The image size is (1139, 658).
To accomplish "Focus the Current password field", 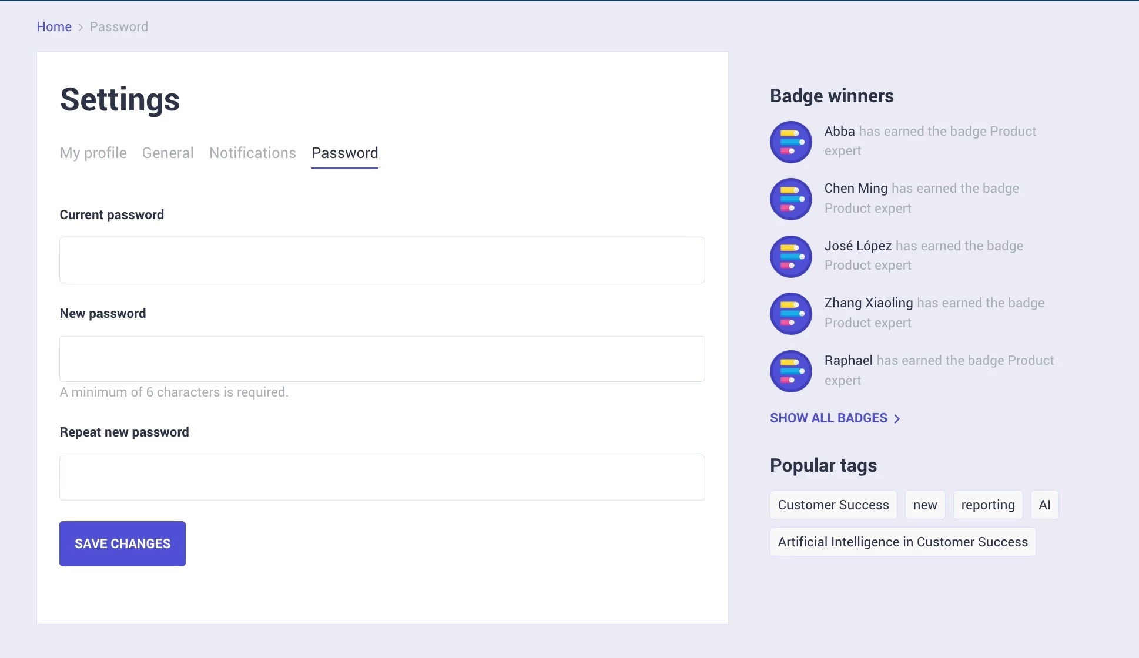I will (382, 260).
